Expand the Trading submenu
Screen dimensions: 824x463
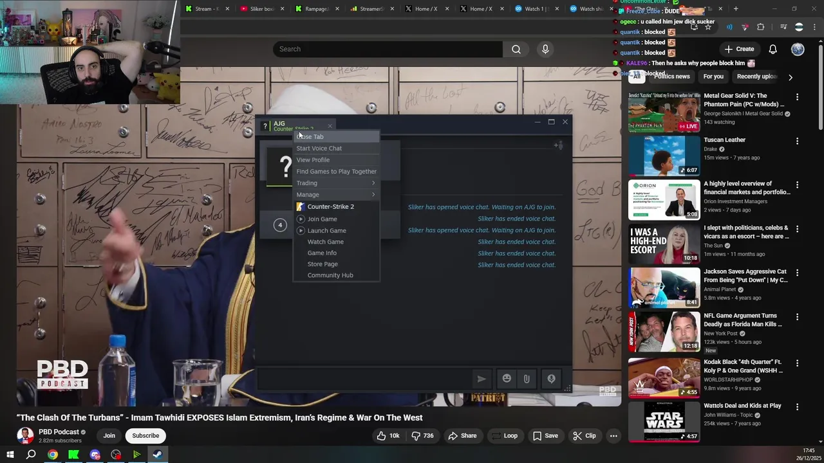336,183
